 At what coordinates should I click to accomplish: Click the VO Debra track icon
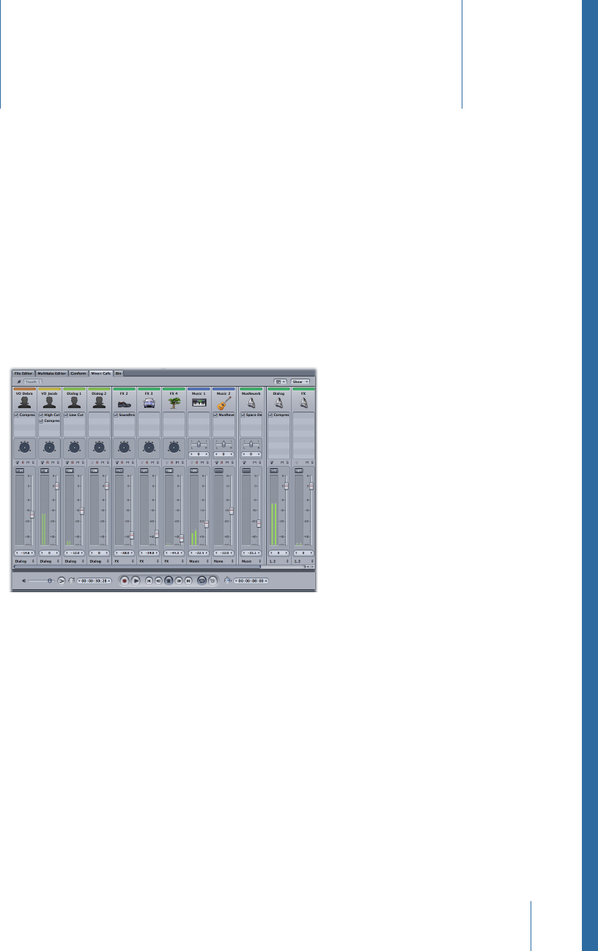(x=25, y=402)
